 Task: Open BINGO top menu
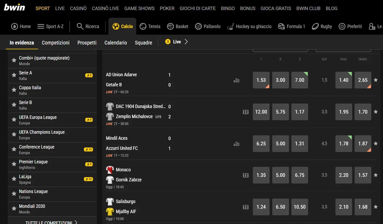point(228,8)
